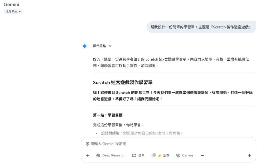Image resolution: width=259 pixels, height=164 pixels.
Task: Click the microphone voice input icon
Action: pyautogui.click(x=249, y=155)
